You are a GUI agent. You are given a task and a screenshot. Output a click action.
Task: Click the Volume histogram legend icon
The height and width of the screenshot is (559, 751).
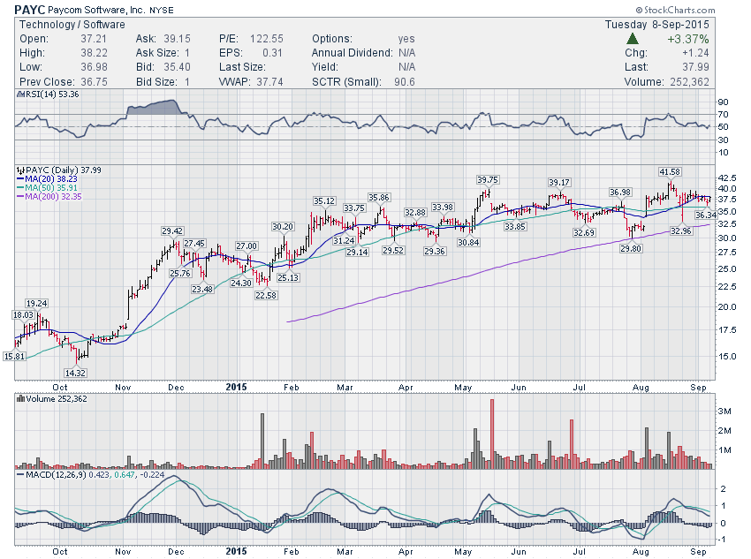pos(20,398)
